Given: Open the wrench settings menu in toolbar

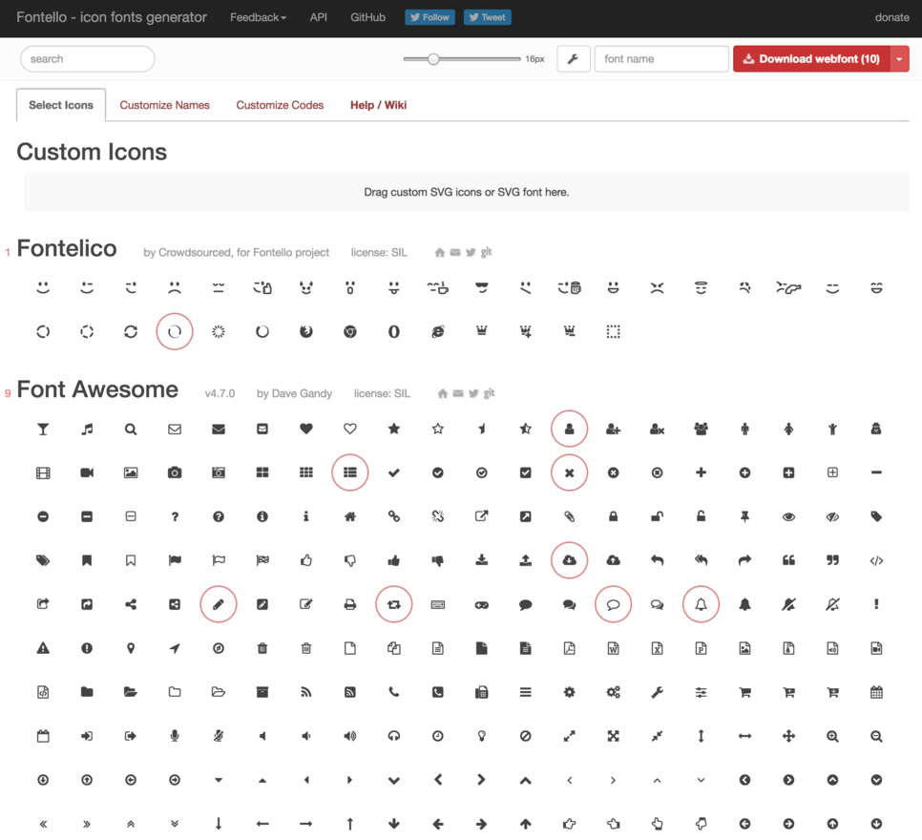Looking at the screenshot, I should coord(574,59).
